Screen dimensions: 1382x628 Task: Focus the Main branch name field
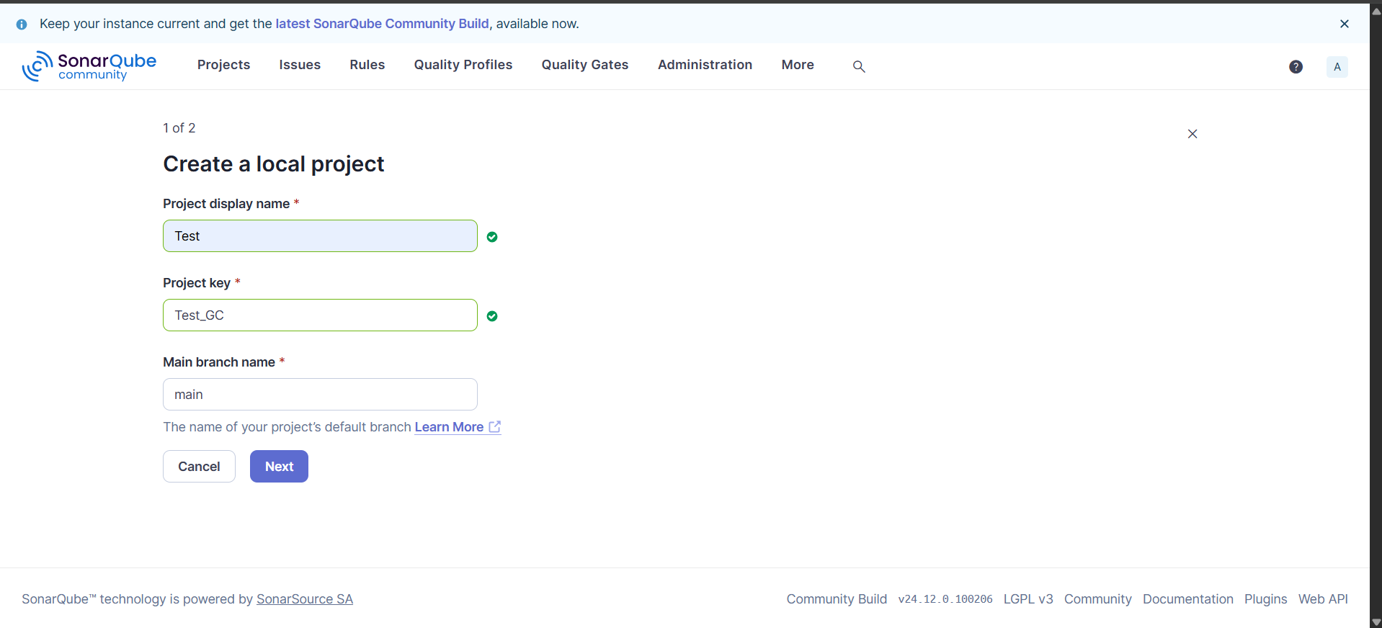[x=320, y=395]
